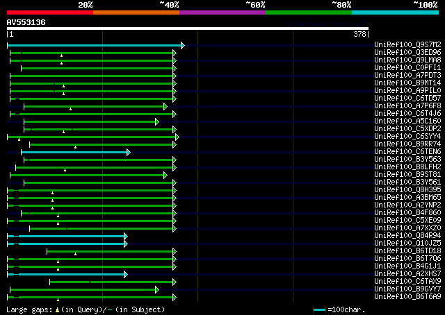Click UniRef100_B3Y561 hit name

407,182
